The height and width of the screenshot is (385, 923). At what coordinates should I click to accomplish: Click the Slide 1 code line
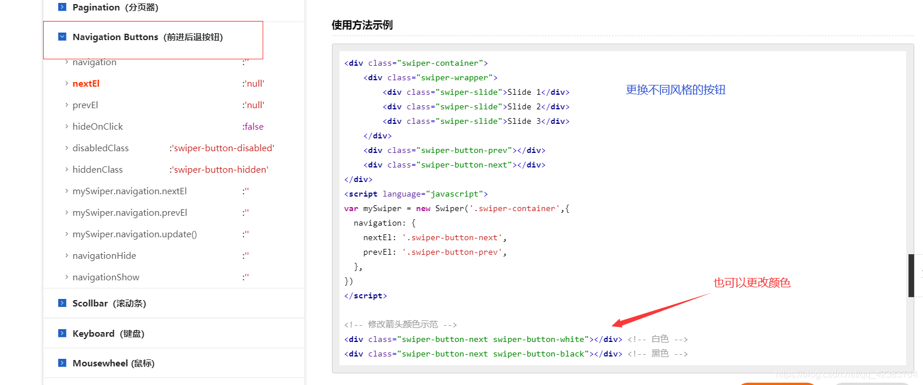476,92
